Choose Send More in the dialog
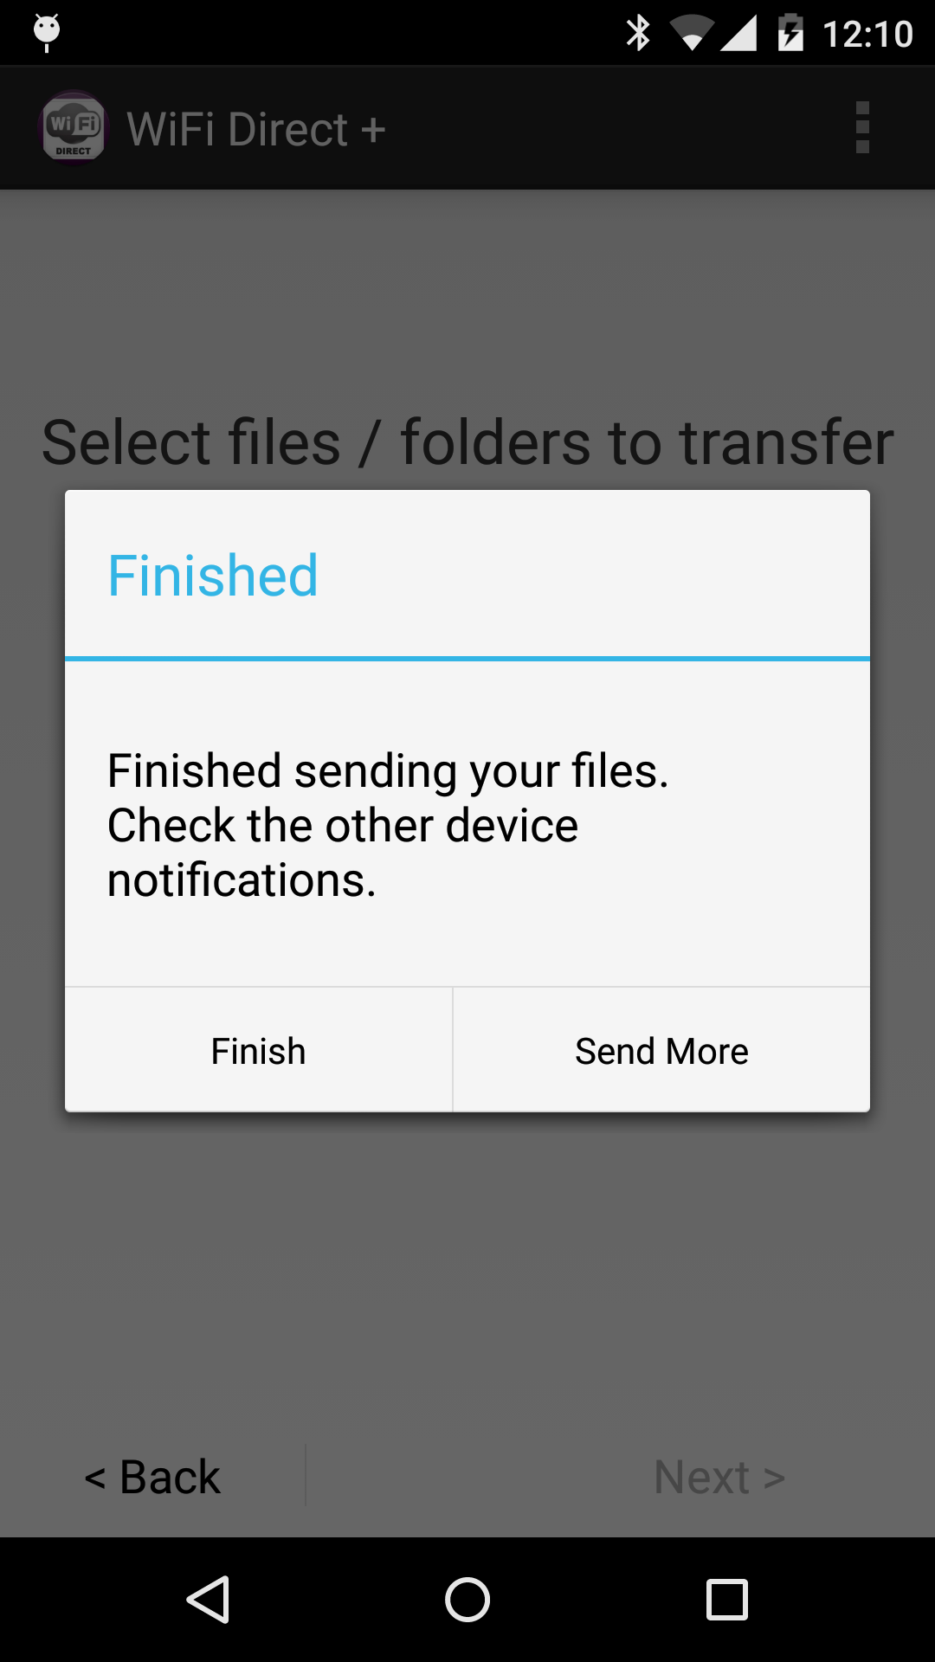The height and width of the screenshot is (1662, 935). [x=661, y=1050]
